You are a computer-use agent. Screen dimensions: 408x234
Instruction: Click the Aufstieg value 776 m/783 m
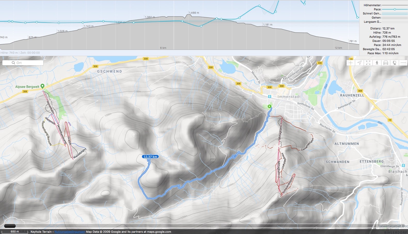point(391,37)
